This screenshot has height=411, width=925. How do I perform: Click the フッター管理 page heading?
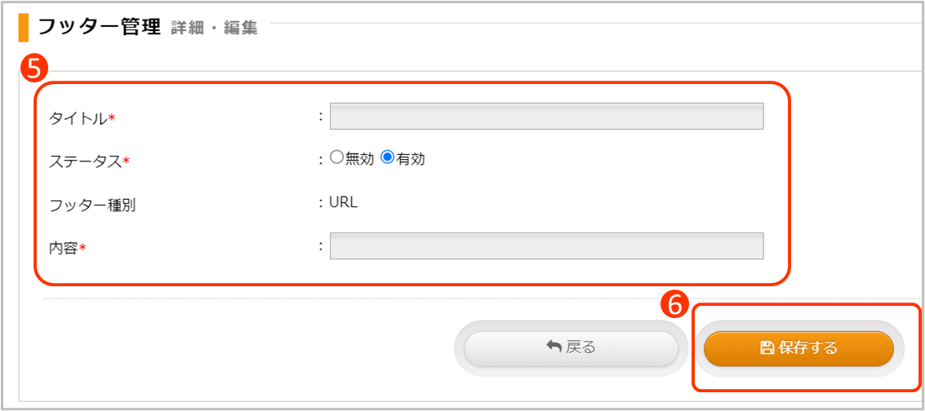pyautogui.click(x=100, y=27)
